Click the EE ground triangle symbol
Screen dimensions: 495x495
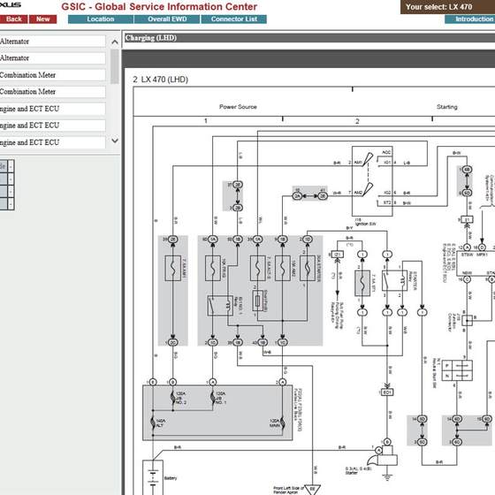coord(313,490)
